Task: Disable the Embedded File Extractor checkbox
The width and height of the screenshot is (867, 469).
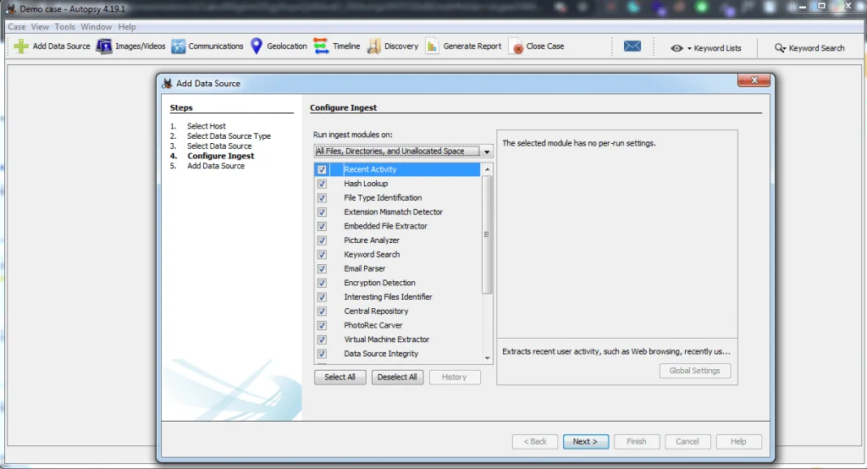Action: (322, 226)
